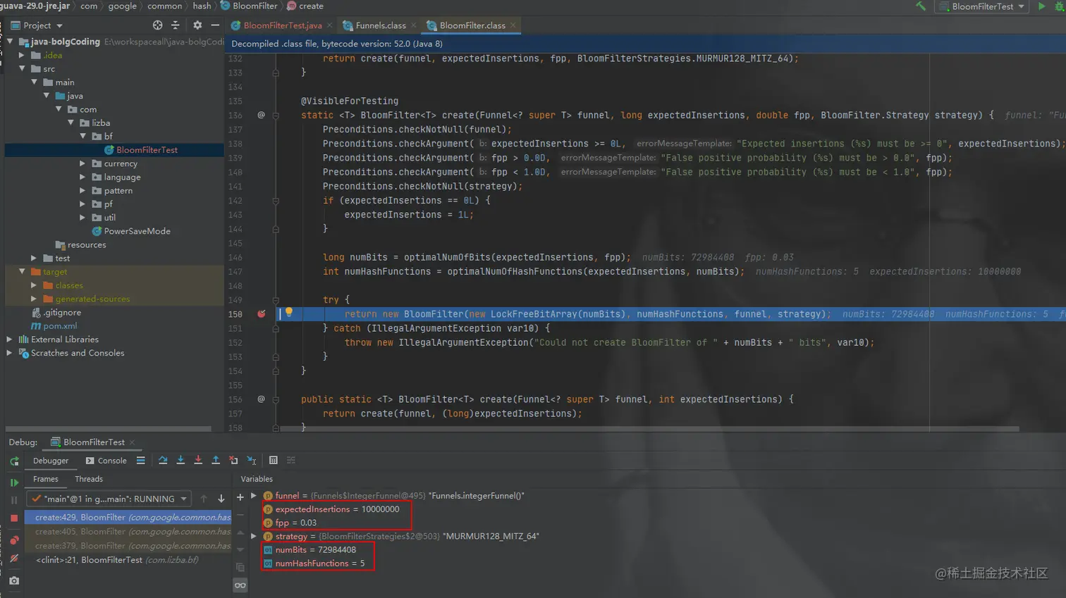
Task: Force Step Into red arrow icon
Action: click(x=198, y=461)
